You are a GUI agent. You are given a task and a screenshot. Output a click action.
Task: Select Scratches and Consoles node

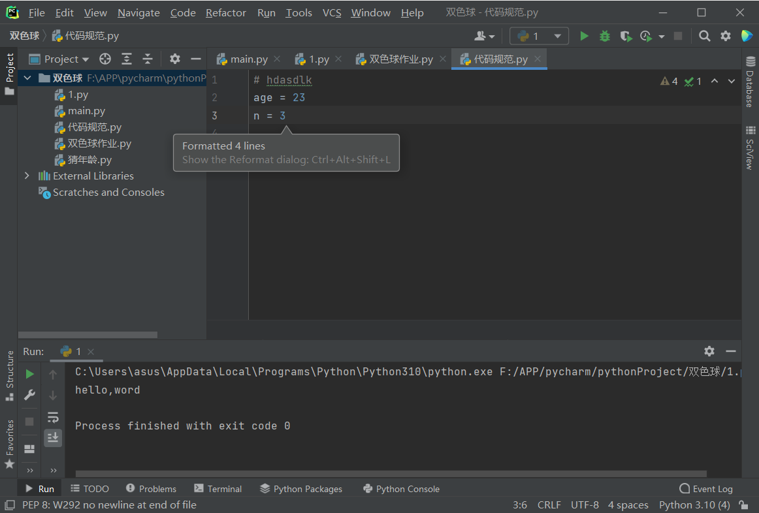coord(108,192)
